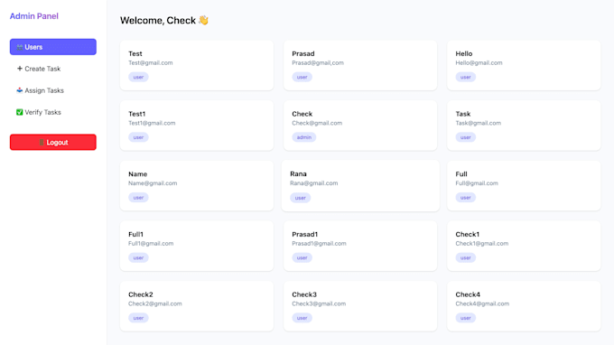
Task: Click the plus icon beside Create Task
Action: [x=20, y=69]
